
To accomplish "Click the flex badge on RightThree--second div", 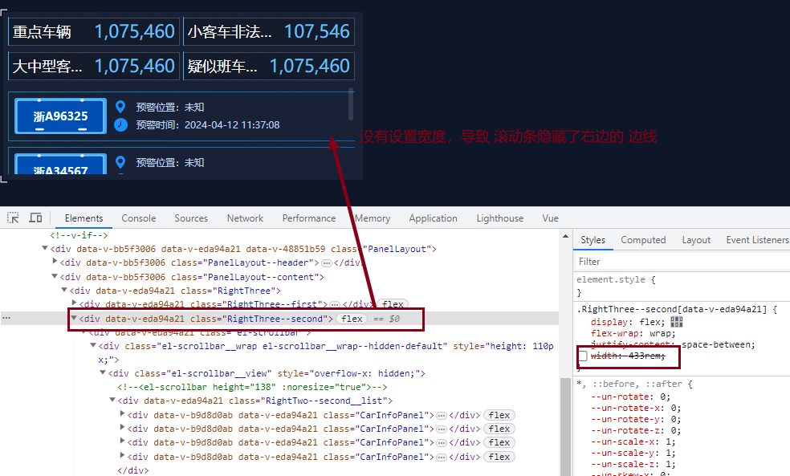I will coord(352,318).
